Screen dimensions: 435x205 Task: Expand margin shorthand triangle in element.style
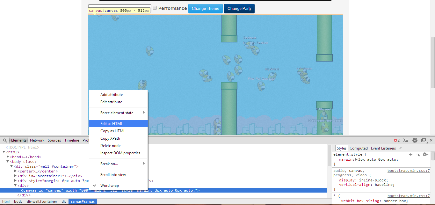pyautogui.click(x=357, y=159)
